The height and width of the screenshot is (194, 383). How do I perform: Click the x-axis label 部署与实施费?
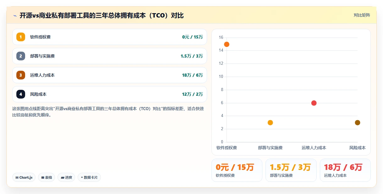click(x=270, y=148)
